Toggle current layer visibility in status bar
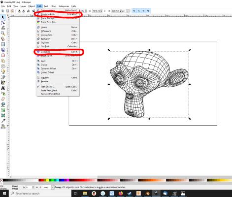Image resolution: width=232 pixels, height=197 pixels. pyautogui.click(x=37, y=187)
